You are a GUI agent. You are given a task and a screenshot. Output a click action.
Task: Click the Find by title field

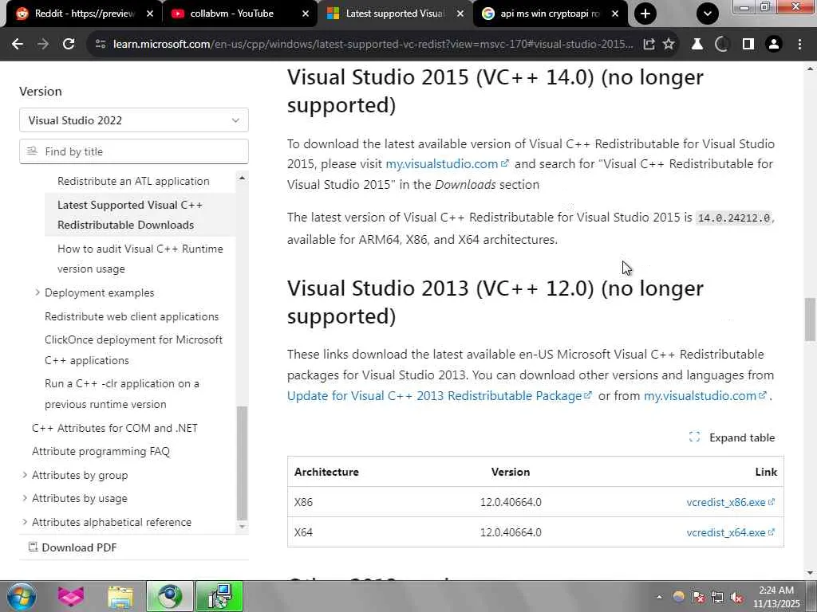pos(134,151)
